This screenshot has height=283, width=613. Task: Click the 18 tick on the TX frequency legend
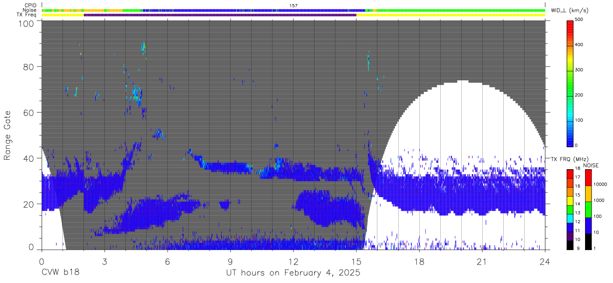(x=578, y=169)
